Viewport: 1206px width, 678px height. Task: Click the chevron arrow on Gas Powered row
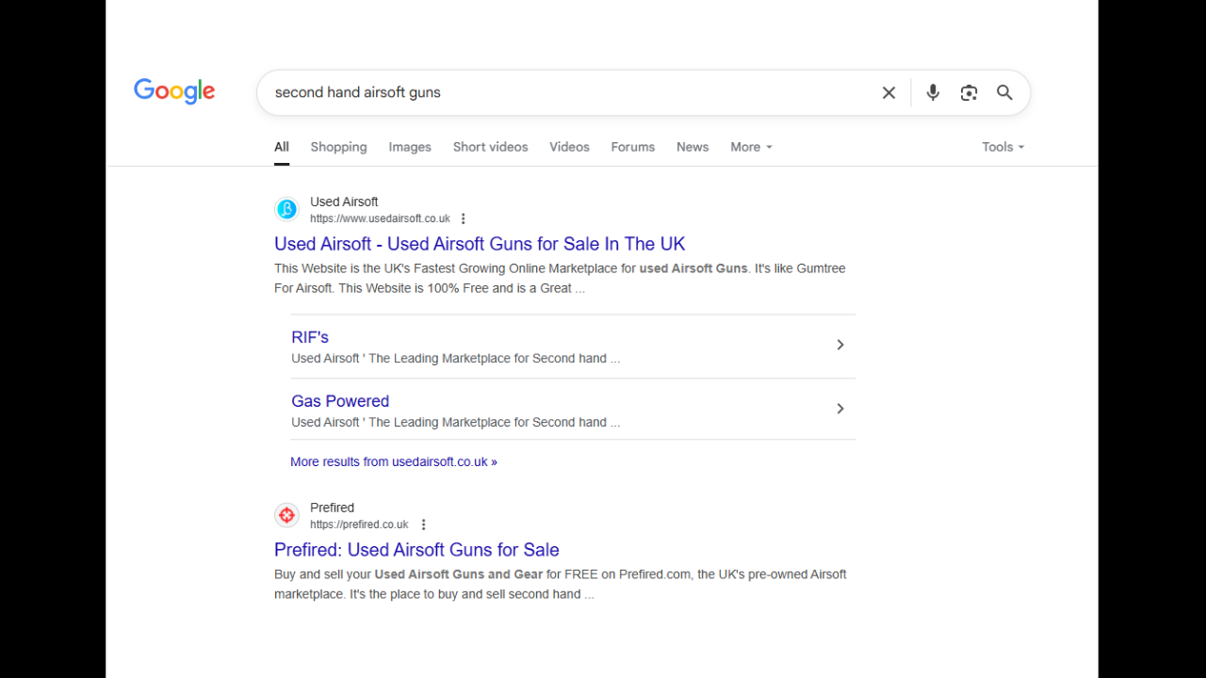(x=840, y=409)
